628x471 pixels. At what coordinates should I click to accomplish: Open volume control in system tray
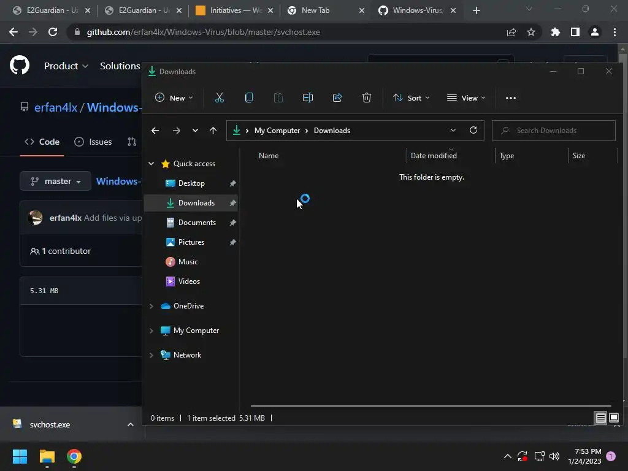point(554,456)
